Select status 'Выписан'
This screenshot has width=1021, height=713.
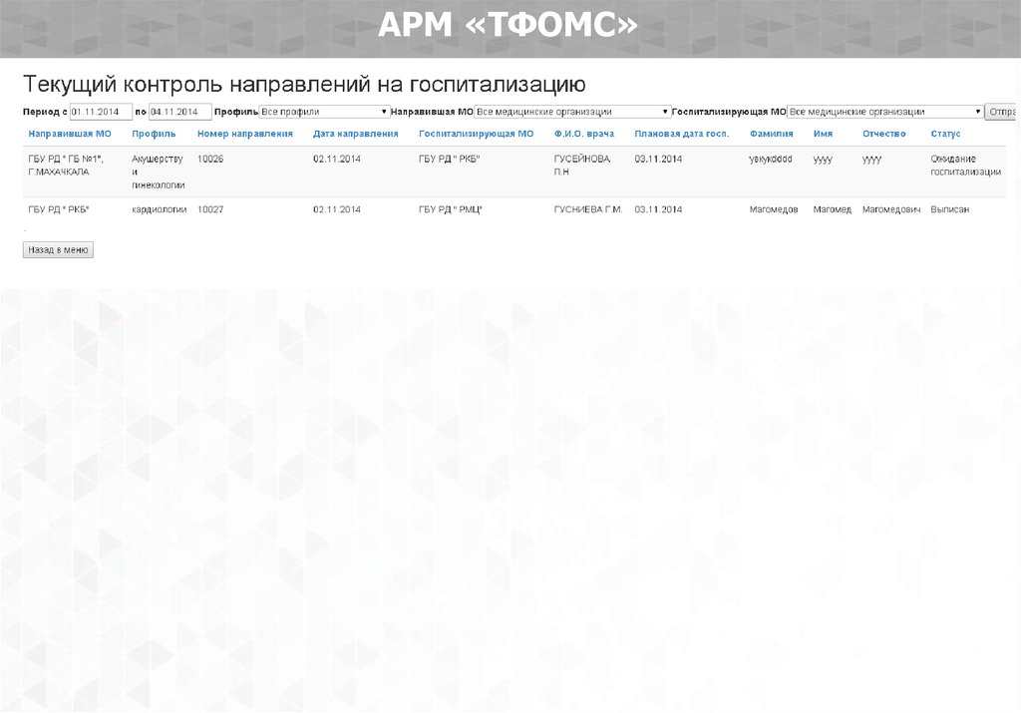(950, 209)
